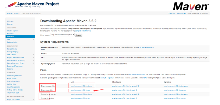
Task: Open Getting Help in sidebar
Action: [11, 84]
